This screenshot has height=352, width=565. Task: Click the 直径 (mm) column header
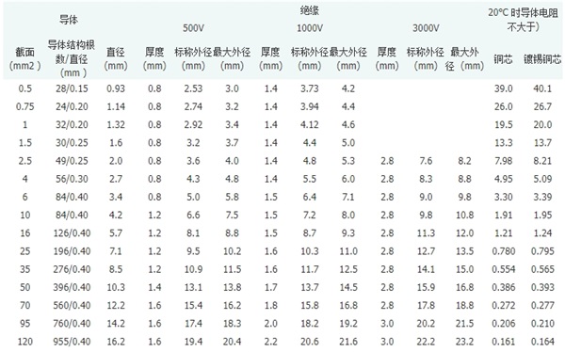pyautogui.click(x=116, y=58)
